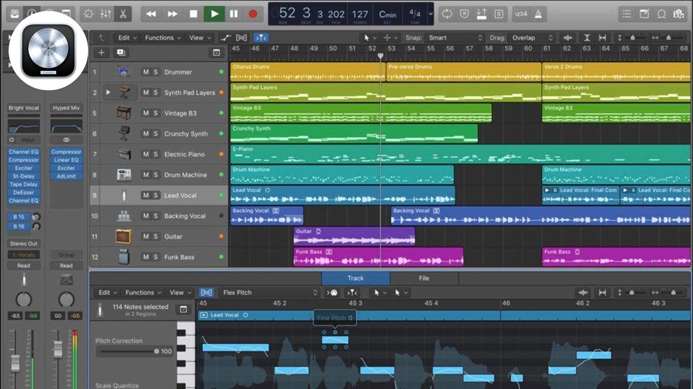Screen dimensions: 693x389
Task: Click the Stereo Out output slot
Action: tap(24, 243)
